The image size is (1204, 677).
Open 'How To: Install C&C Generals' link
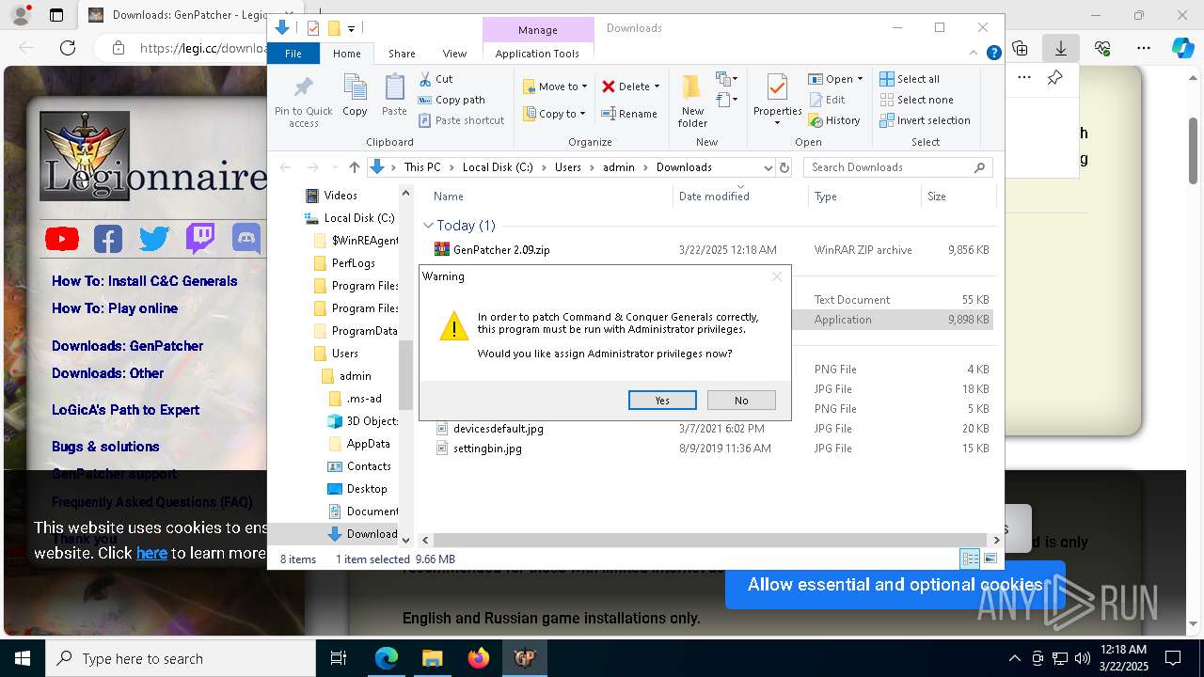tap(144, 281)
